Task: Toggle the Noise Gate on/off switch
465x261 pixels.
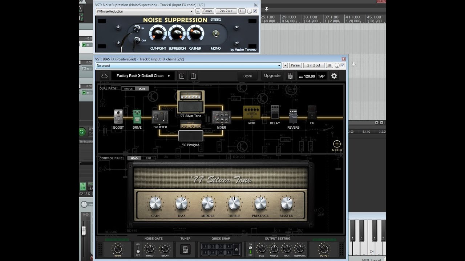Action: click(138, 249)
